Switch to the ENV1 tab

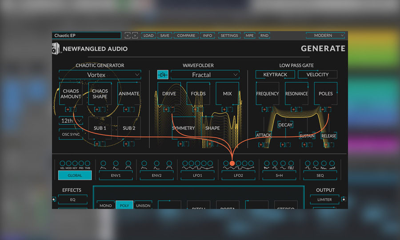(x=116, y=175)
